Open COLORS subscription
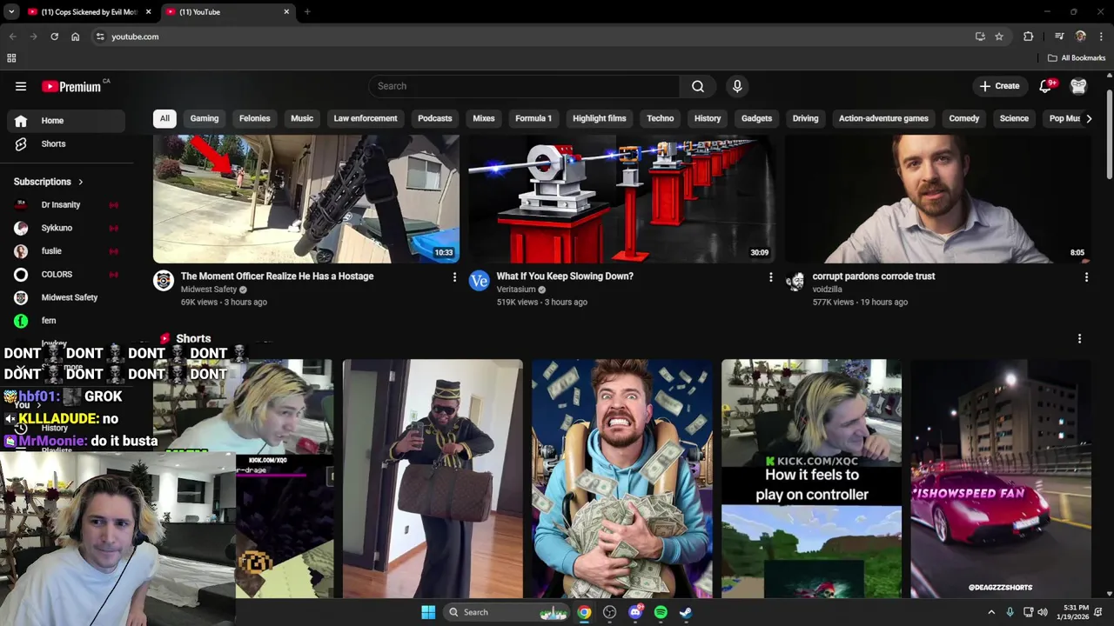Viewport: 1114px width, 626px height. pos(66,274)
